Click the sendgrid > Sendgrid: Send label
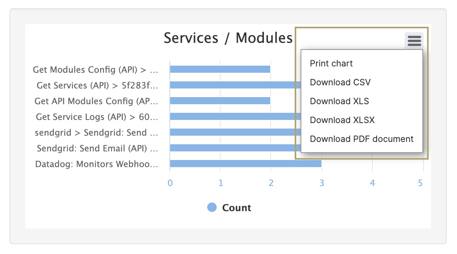Image resolution: width=457 pixels, height=254 pixels. click(x=96, y=133)
